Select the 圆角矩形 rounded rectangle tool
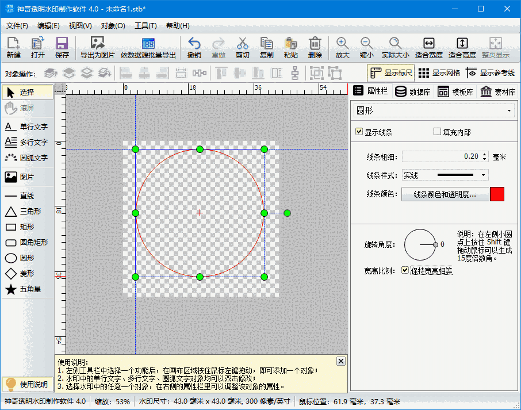Screen dimensions: 521x410 tap(27, 243)
